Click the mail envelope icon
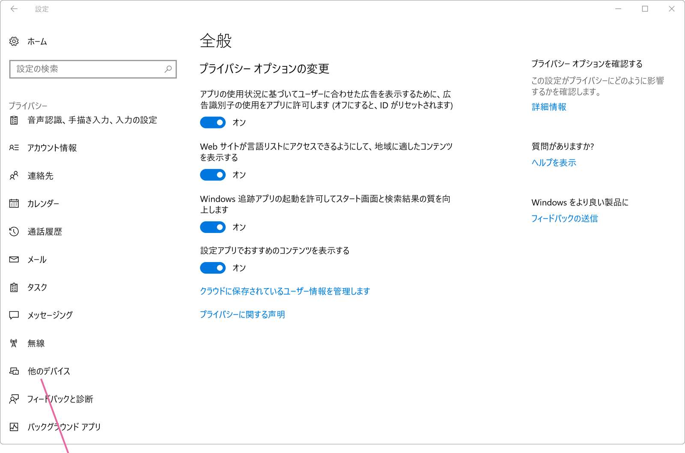 [x=14, y=259]
